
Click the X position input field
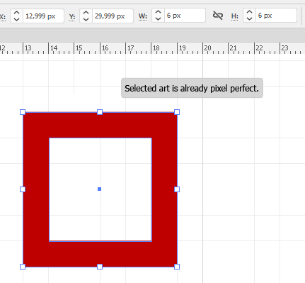pyautogui.click(x=43, y=16)
